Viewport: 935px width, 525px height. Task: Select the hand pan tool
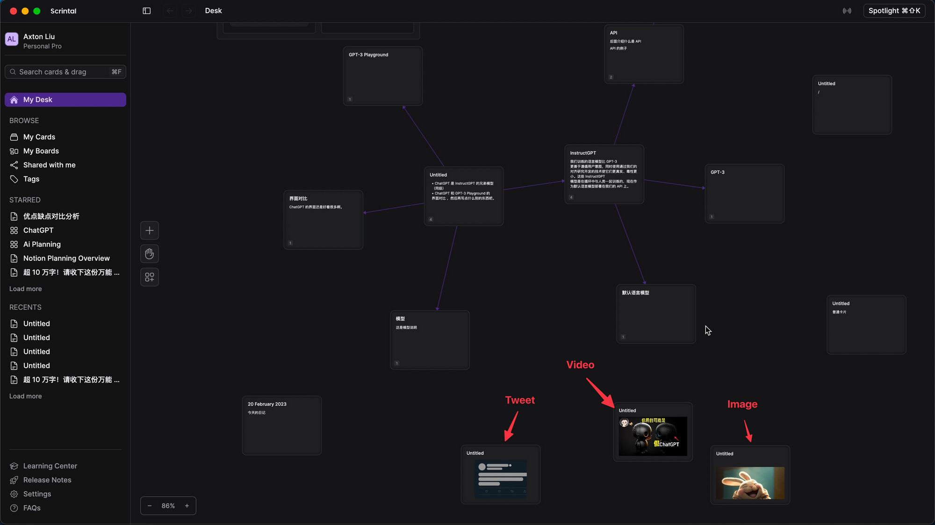coord(150,254)
